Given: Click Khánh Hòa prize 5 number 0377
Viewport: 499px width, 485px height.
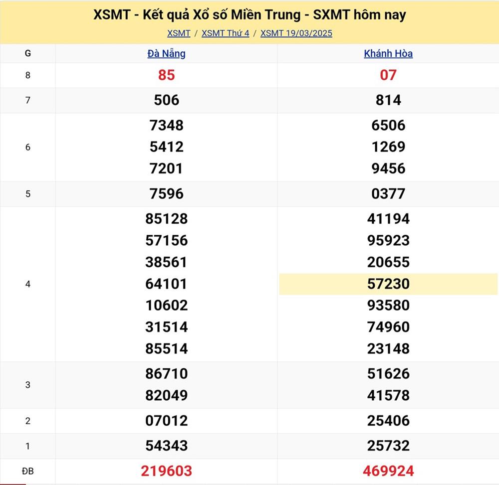Looking at the screenshot, I should coord(388,194).
